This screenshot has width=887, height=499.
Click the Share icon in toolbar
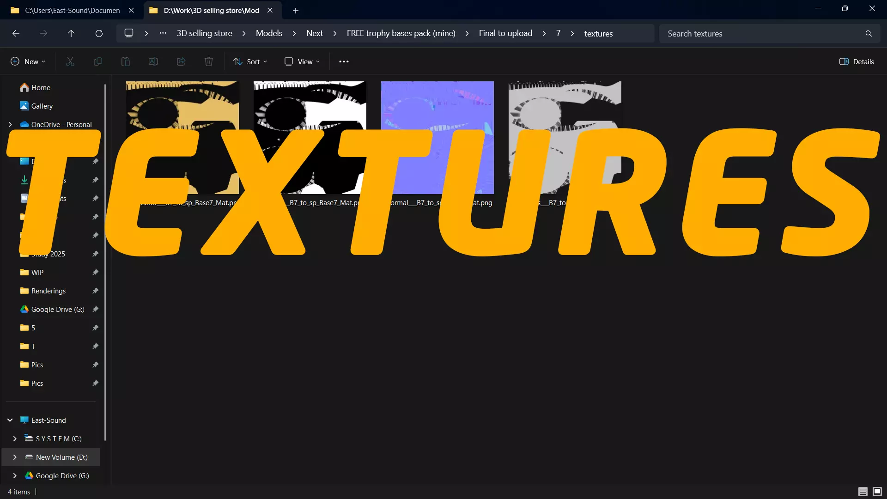coord(181,61)
